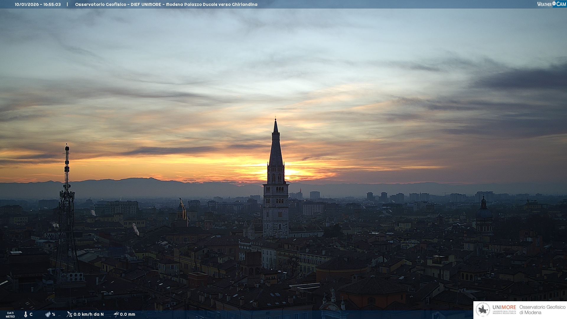The image size is (567, 319).
Task: Click the Osservatorio Geofisico di Modena text
Action: coord(542,310)
